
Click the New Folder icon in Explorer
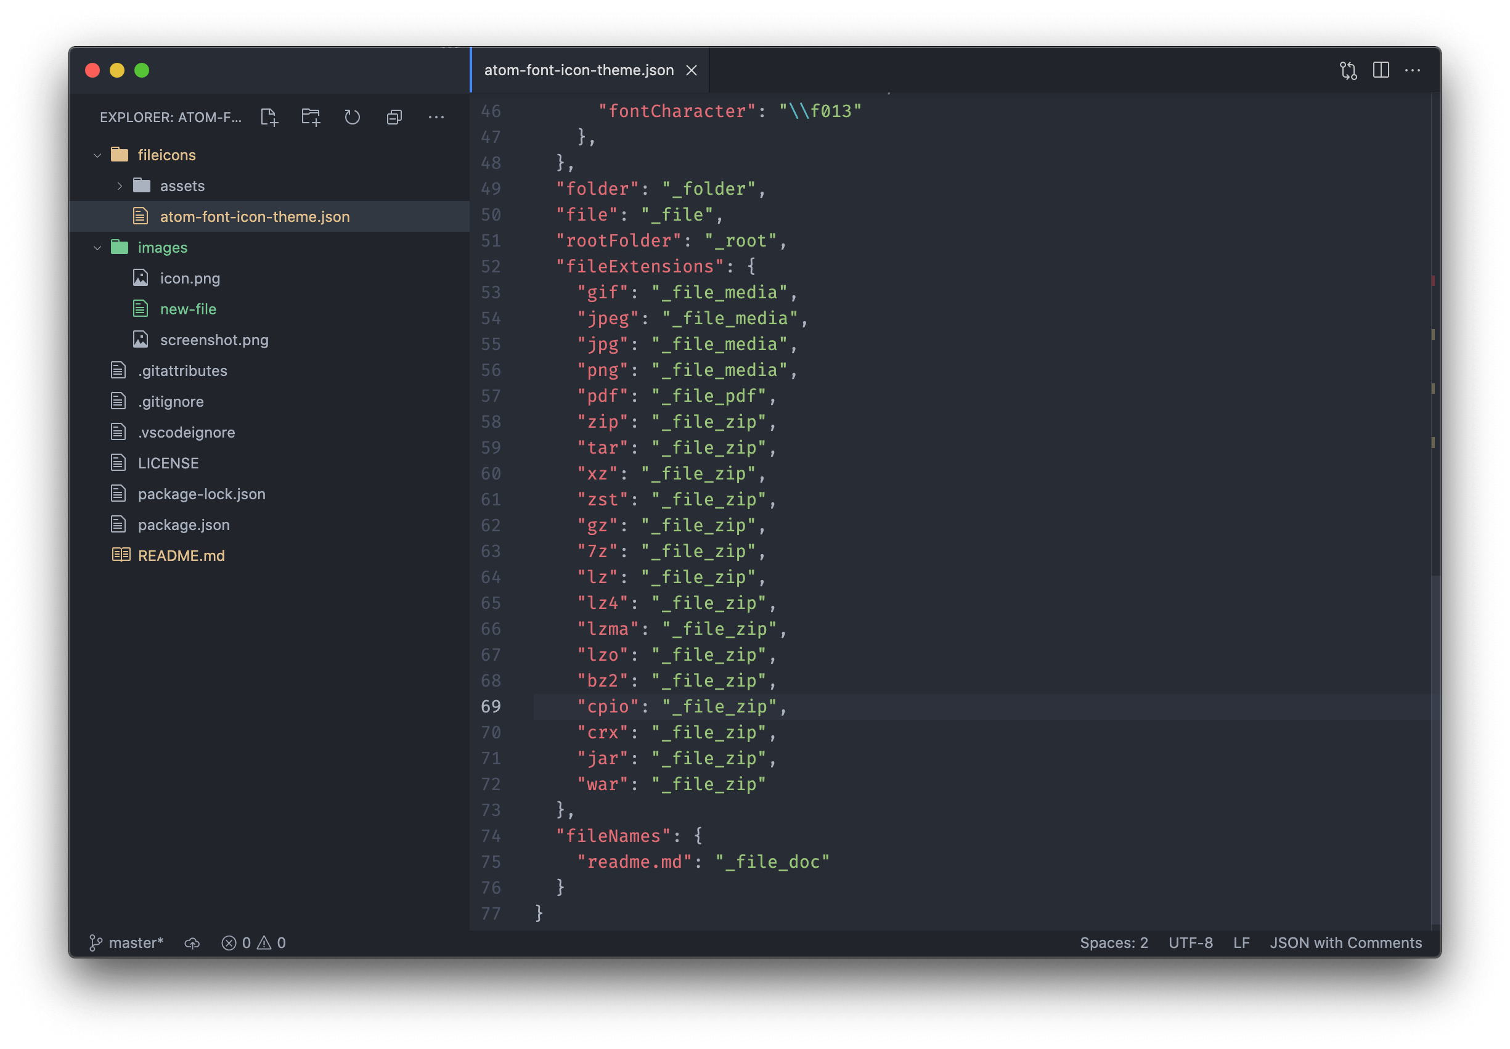click(311, 118)
